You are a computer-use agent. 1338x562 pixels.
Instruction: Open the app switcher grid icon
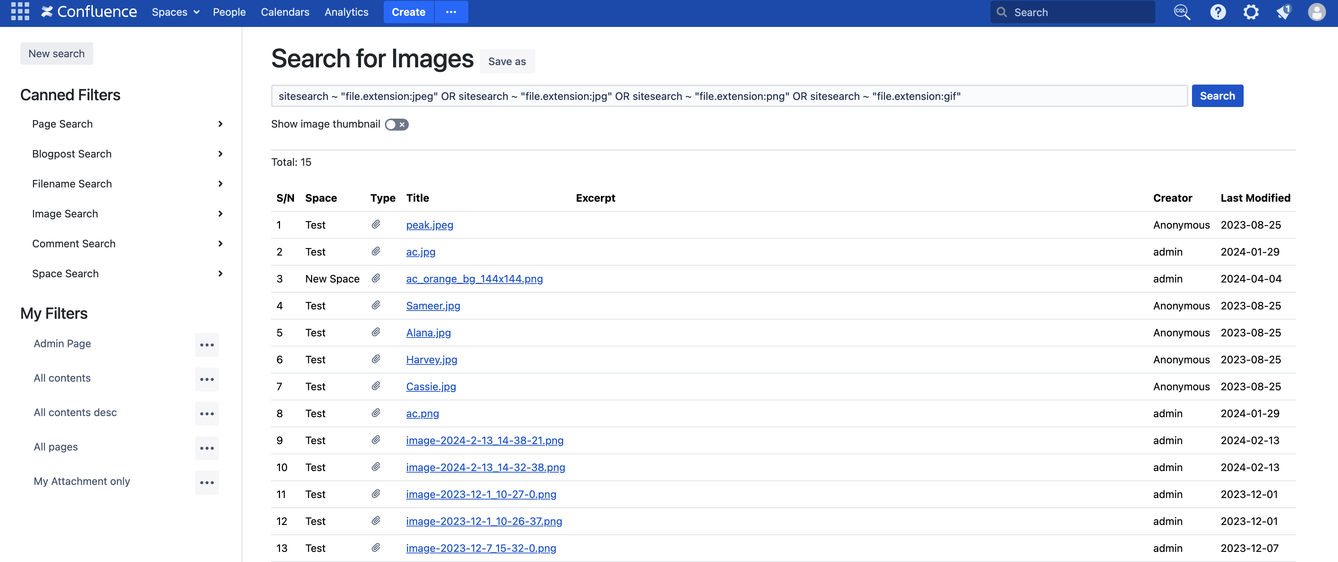(20, 12)
